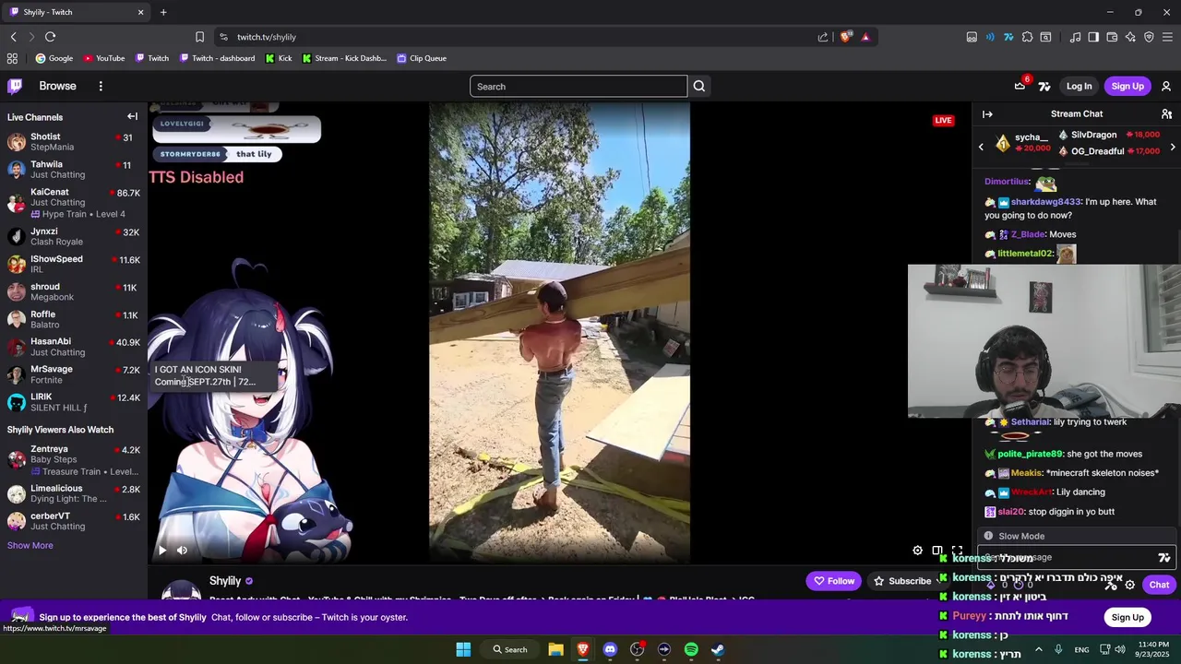1181x664 pixels.
Task: Open KaiCenat live channel
Action: (x=74, y=202)
